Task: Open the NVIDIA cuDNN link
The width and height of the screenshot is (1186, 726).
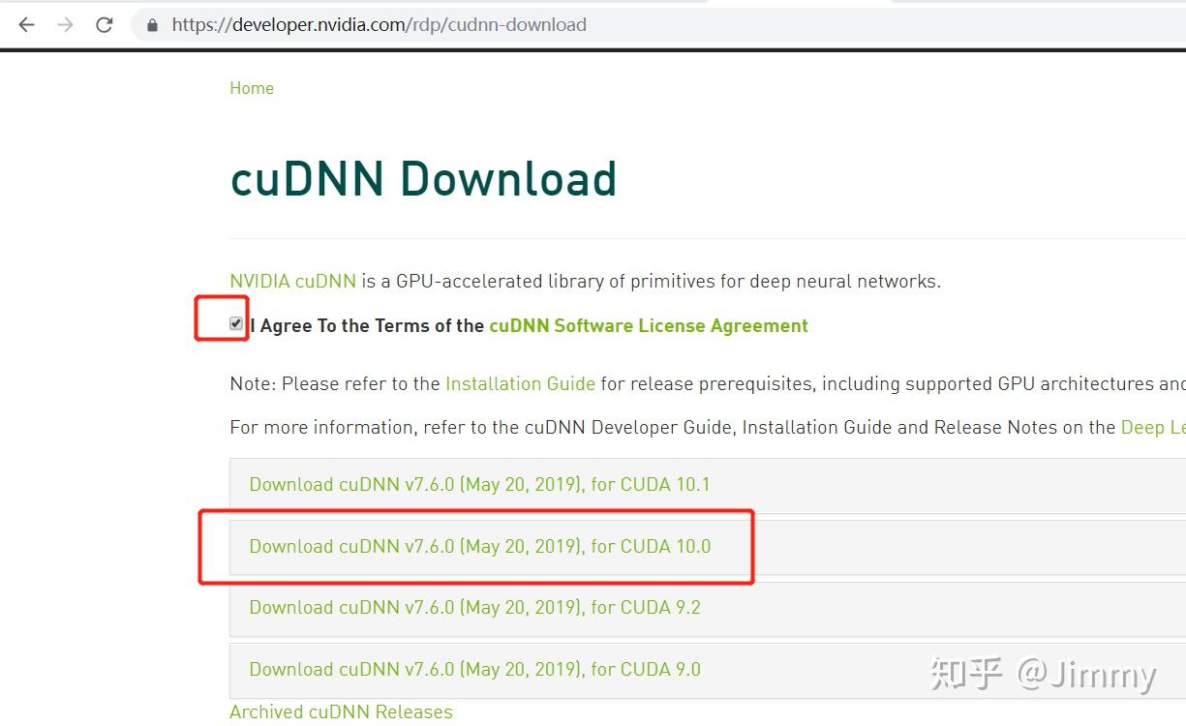Action: pos(292,282)
